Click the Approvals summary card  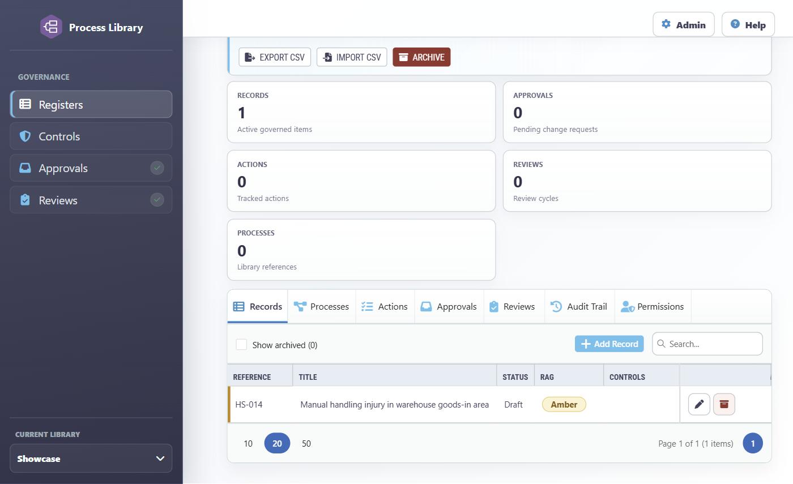click(637, 112)
